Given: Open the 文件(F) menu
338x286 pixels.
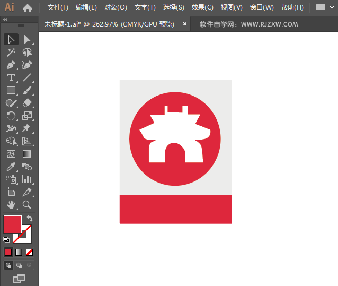Looking at the screenshot, I should point(58,7).
